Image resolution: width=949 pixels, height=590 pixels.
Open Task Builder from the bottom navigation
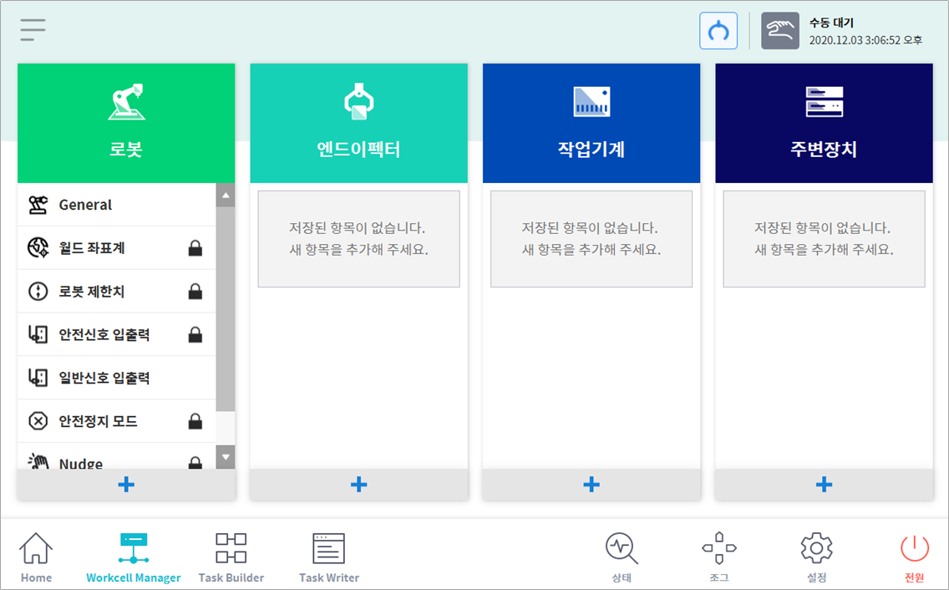(231, 555)
